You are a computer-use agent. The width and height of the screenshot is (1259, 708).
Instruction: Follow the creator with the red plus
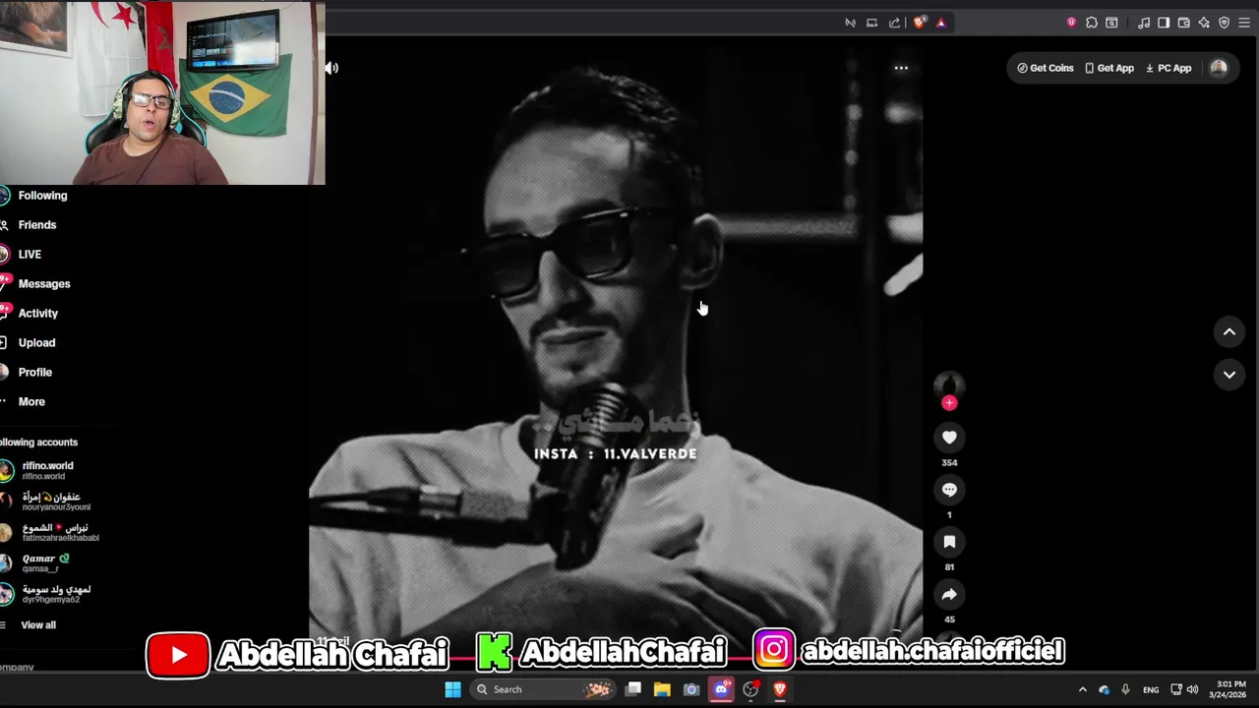[949, 402]
